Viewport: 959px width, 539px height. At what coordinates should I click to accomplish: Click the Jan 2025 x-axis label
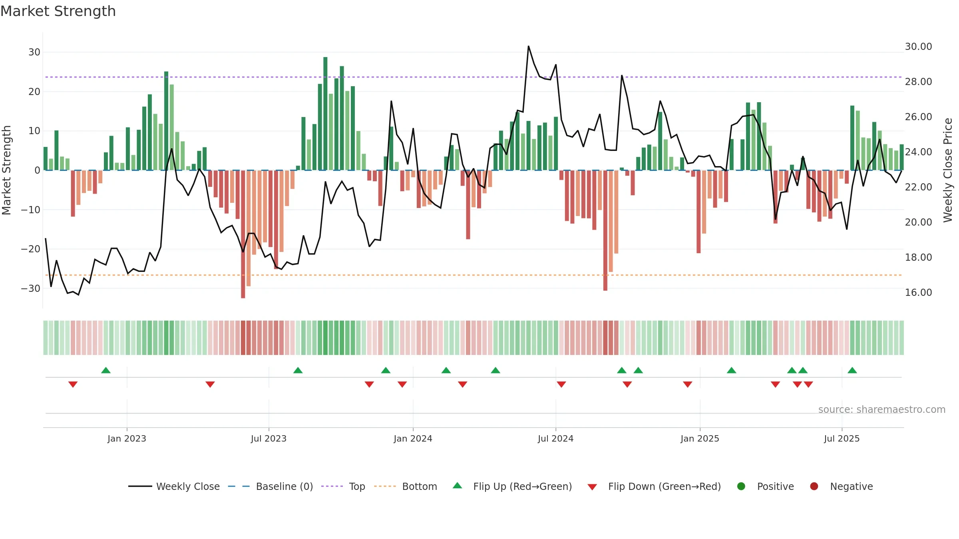(x=700, y=438)
